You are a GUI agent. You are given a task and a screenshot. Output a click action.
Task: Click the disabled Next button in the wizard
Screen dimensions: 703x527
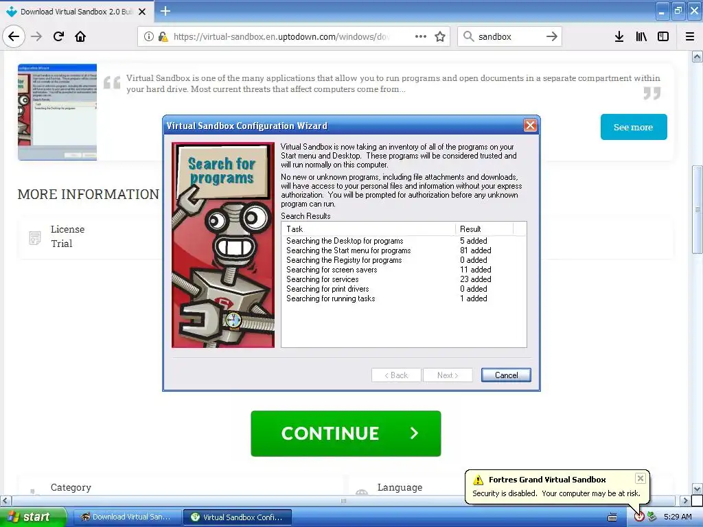[448, 375]
